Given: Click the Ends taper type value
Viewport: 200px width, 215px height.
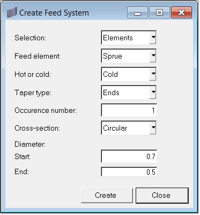Looking at the screenshot, I should coord(111,92).
